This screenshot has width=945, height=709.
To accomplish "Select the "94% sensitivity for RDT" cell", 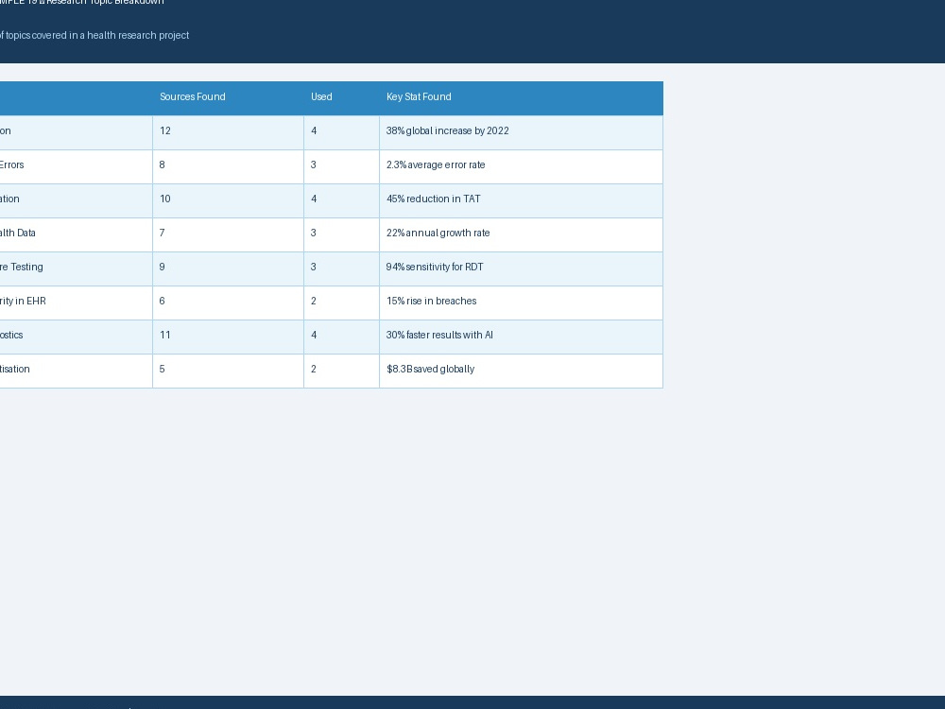I will tap(522, 268).
